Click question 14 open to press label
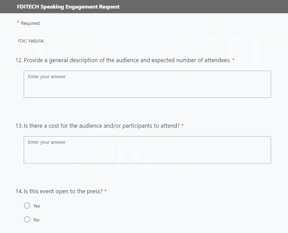Image resolution: width=288 pixels, height=233 pixels. point(63,192)
